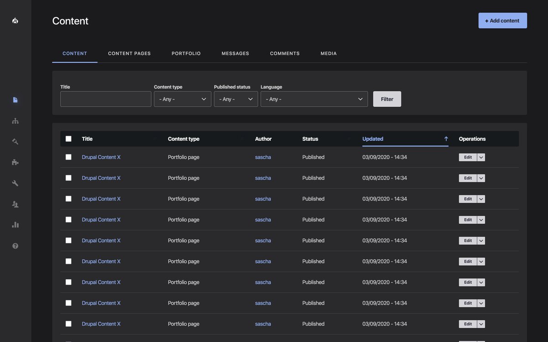Open the Help question mark icon
548x342 pixels.
15,246
